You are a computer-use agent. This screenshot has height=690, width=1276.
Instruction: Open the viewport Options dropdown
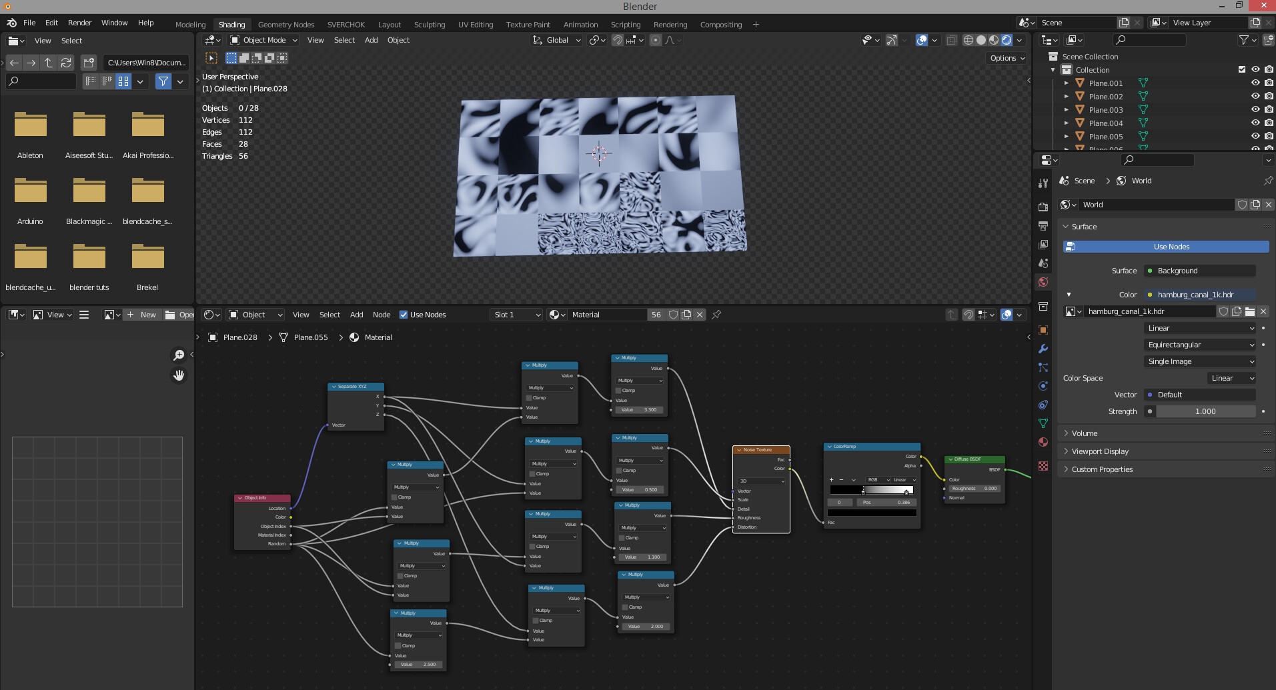coord(1007,58)
